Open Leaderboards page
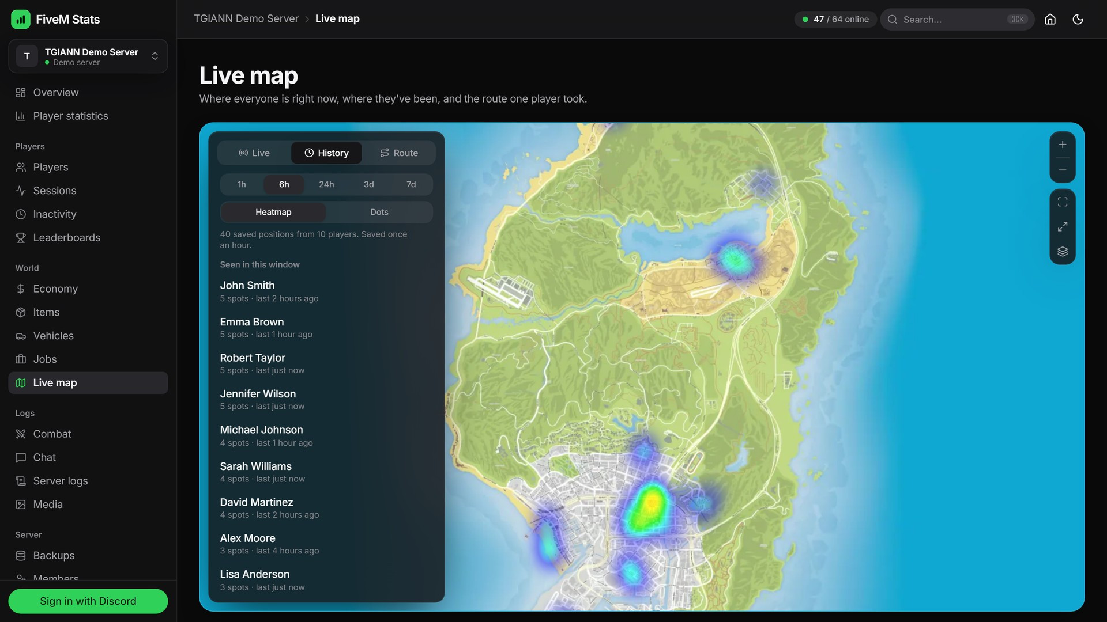The height and width of the screenshot is (622, 1107). [88, 237]
